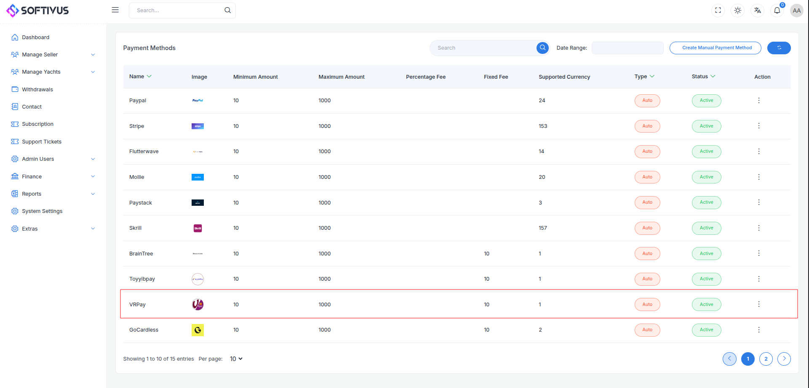Toggle the Active status badge for Stripe
The width and height of the screenshot is (809, 388).
click(x=706, y=126)
